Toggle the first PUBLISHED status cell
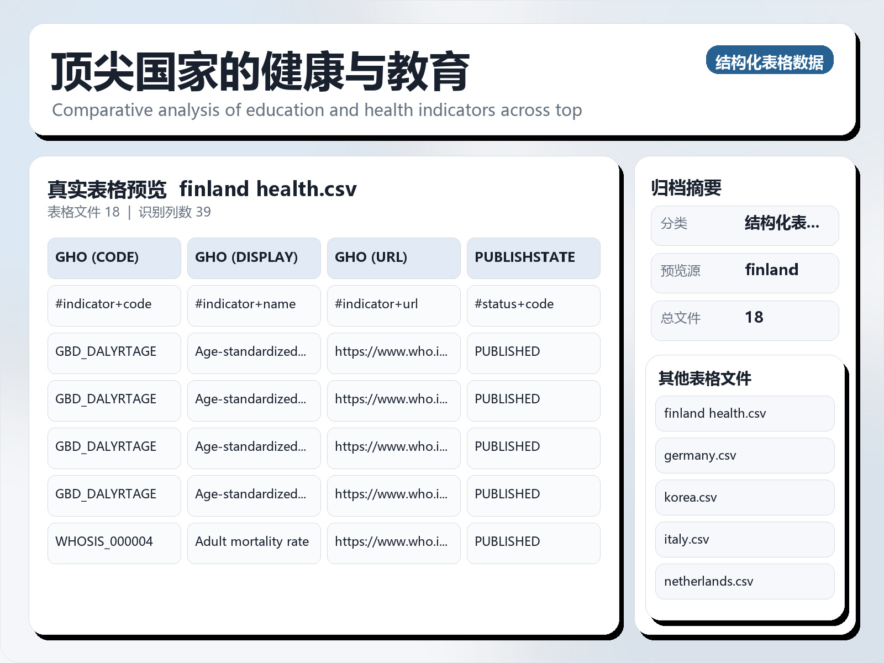 pos(533,352)
